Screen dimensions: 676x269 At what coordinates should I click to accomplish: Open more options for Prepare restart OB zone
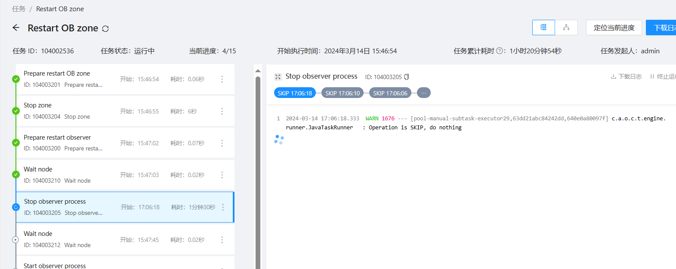[222, 79]
